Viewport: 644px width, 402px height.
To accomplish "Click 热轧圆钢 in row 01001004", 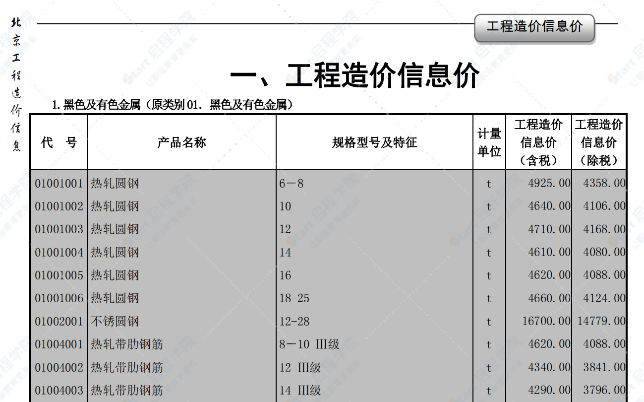I will click(x=115, y=253).
